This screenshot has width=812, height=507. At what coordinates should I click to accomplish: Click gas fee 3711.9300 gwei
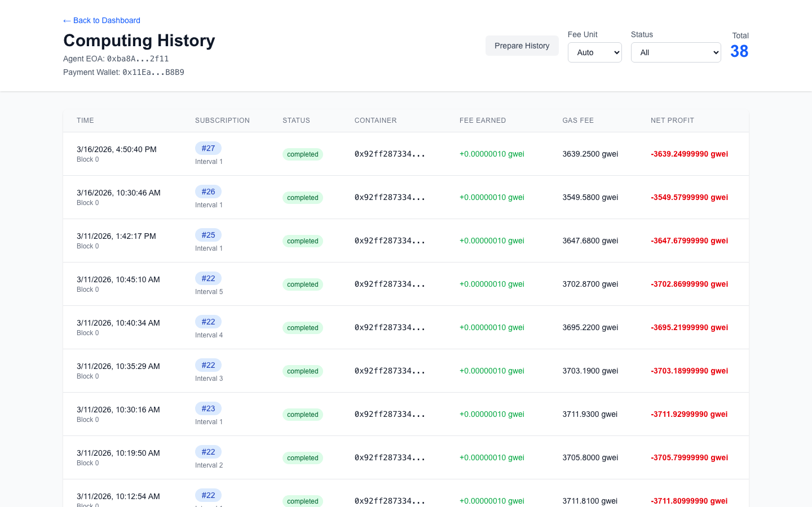point(590,414)
